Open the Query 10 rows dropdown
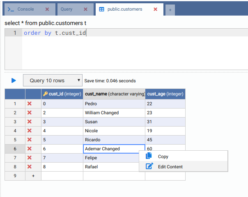The height and width of the screenshot is (197, 248). (53, 81)
